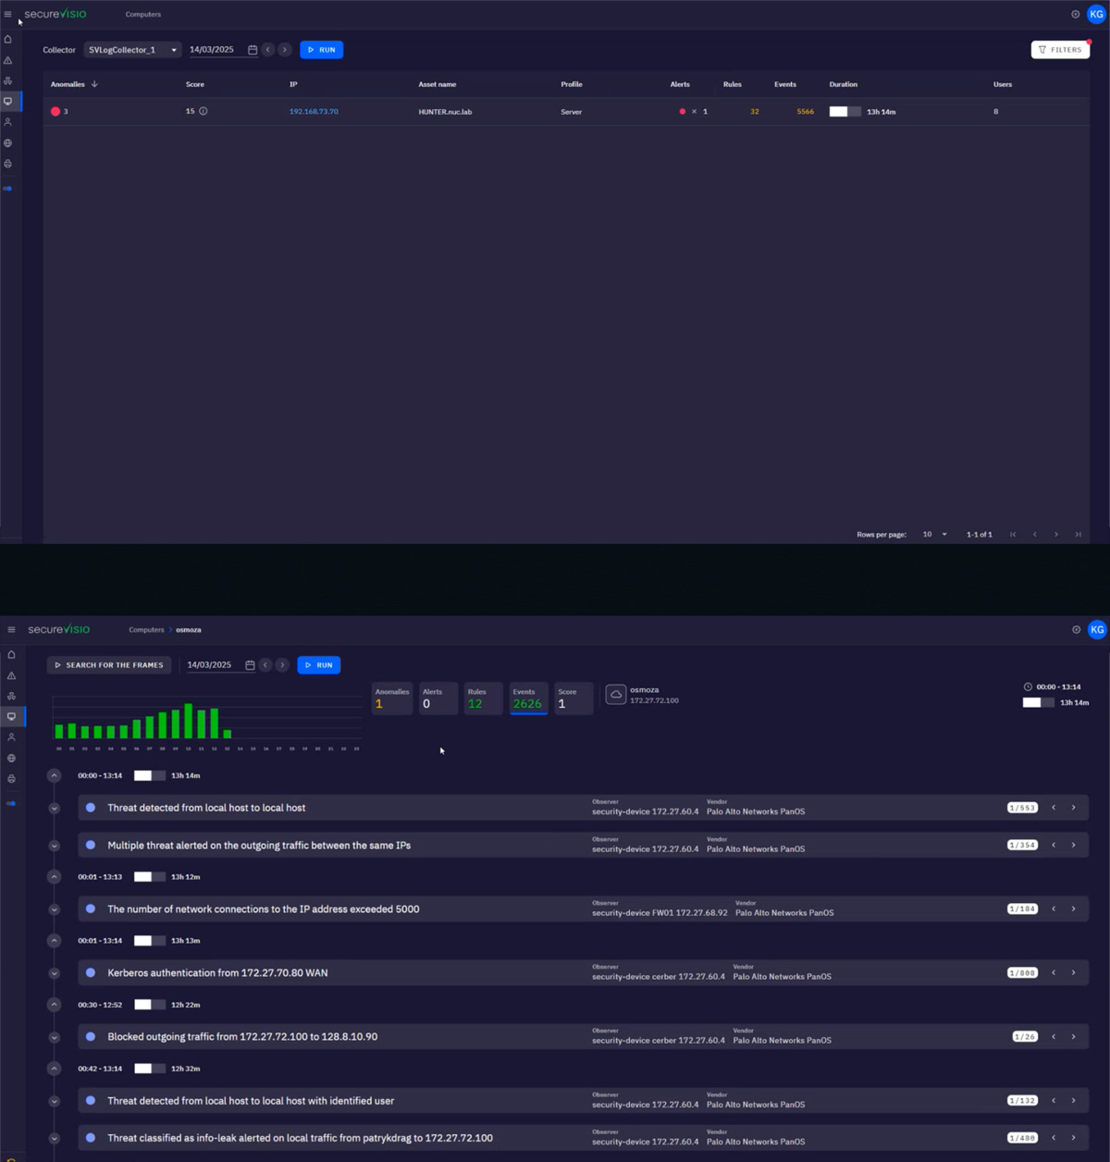Click the home icon in upper sidebar
Image resolution: width=1110 pixels, height=1162 pixels.
coord(8,39)
